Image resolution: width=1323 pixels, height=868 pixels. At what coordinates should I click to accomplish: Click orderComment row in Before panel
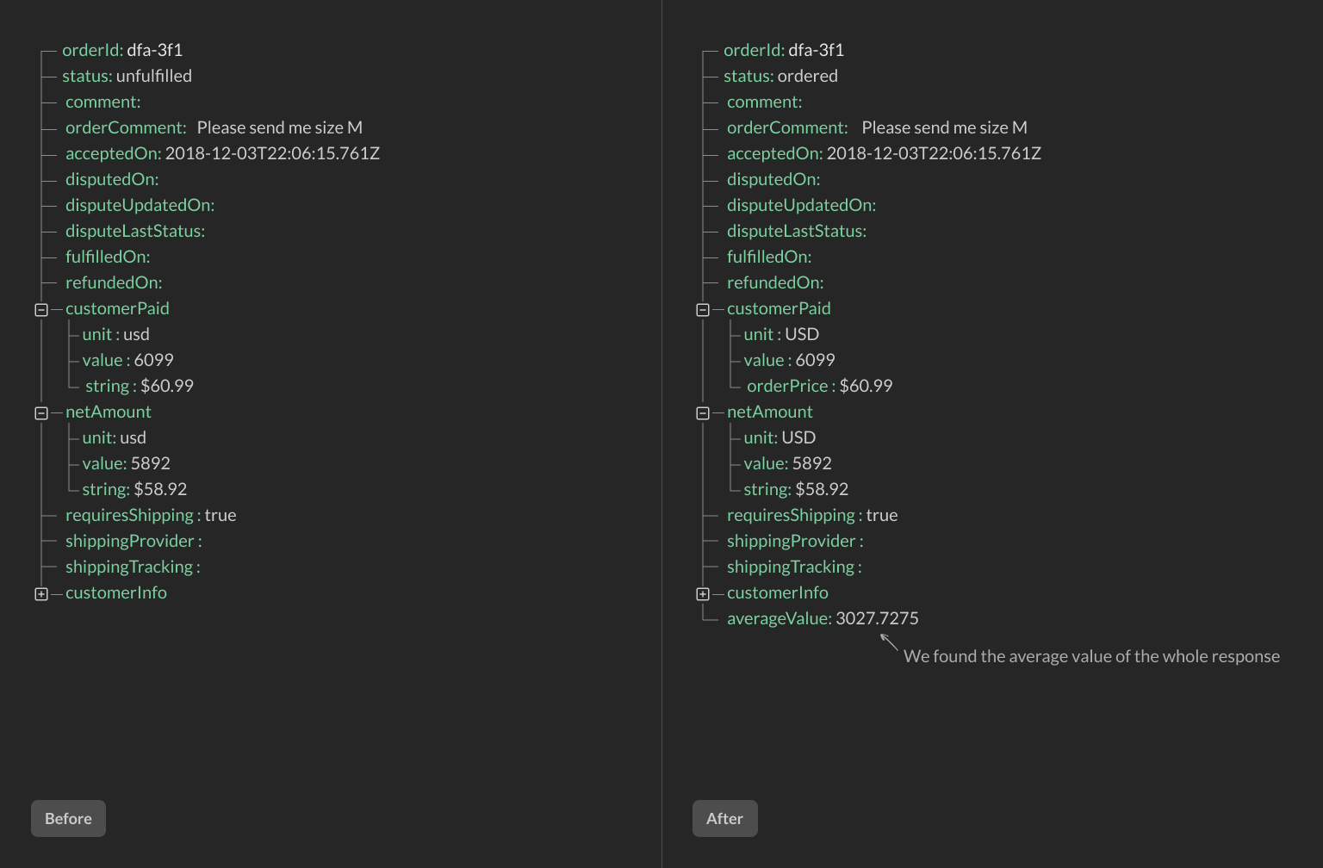[x=214, y=127]
